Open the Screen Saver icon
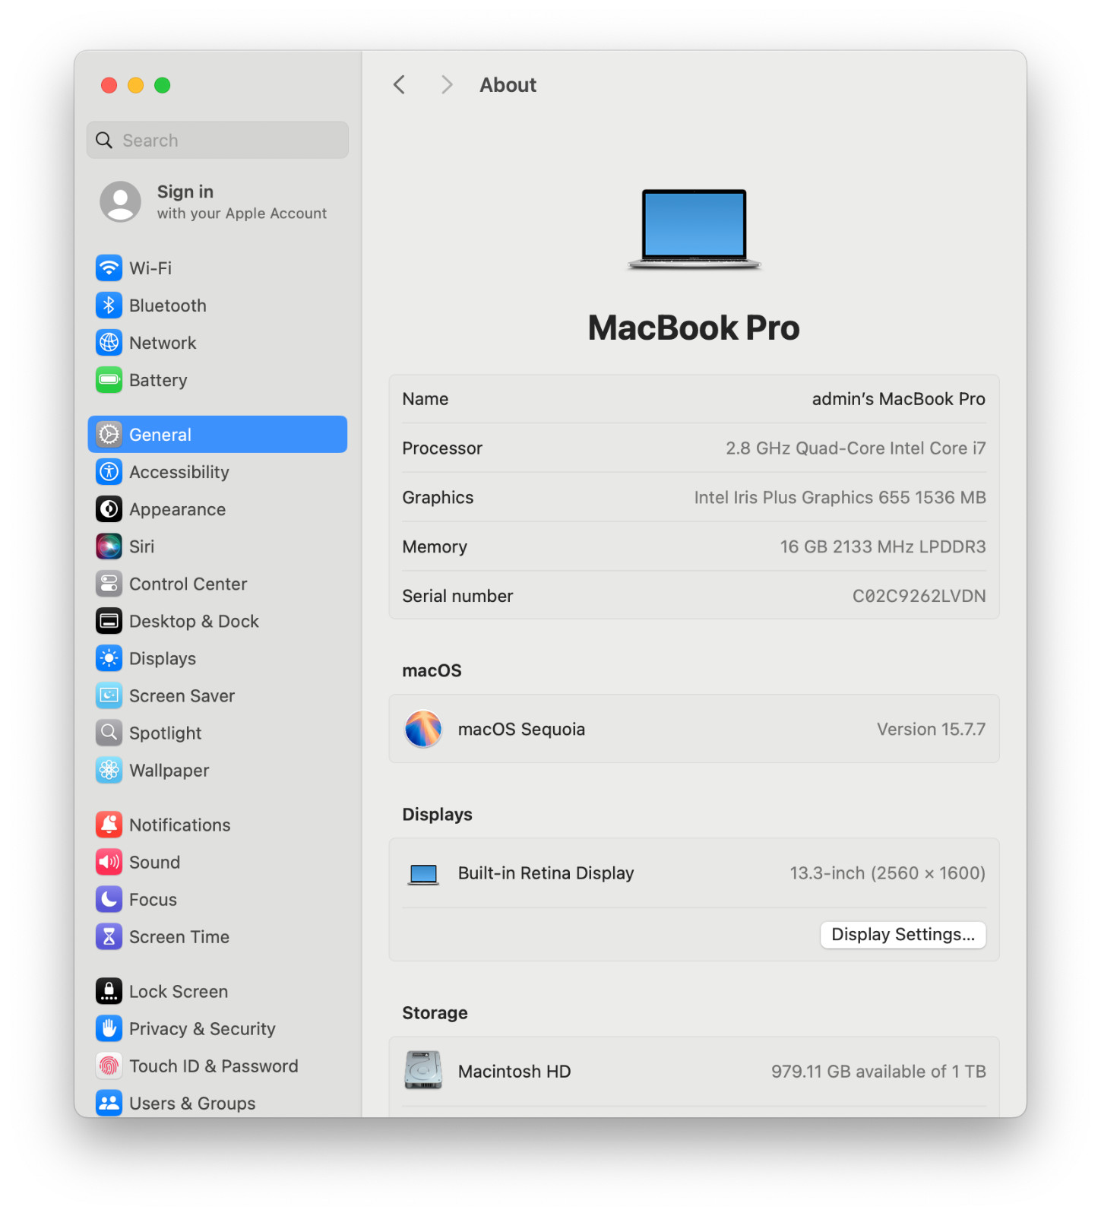Image resolution: width=1101 pixels, height=1216 pixels. coord(109,695)
